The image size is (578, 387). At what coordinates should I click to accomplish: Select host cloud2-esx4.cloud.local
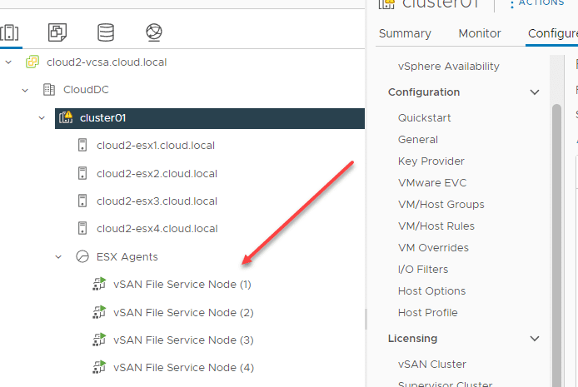pyautogui.click(x=157, y=229)
